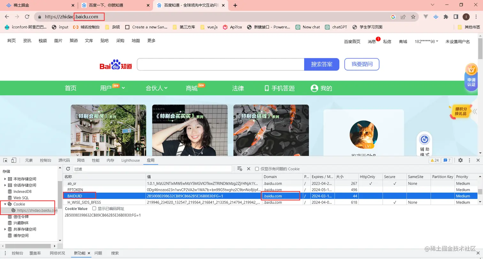483x259 pixels.
Task: Open the share page icon in address bar
Action: 403,17
